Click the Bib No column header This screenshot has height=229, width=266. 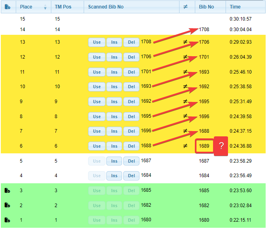click(207, 7)
